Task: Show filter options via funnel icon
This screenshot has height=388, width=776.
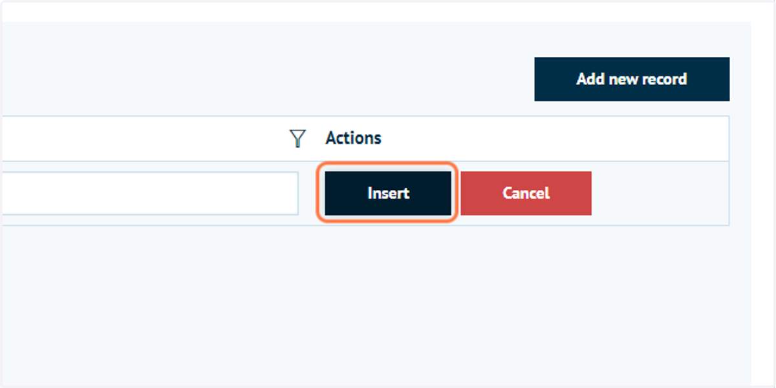Action: pos(297,138)
